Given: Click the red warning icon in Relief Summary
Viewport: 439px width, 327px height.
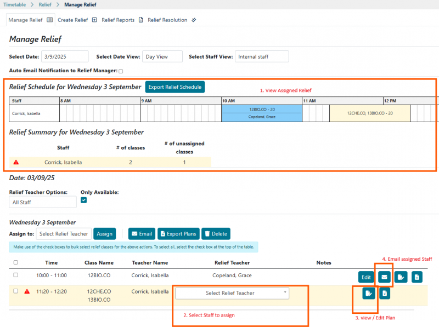Looking at the screenshot, I should [16, 162].
